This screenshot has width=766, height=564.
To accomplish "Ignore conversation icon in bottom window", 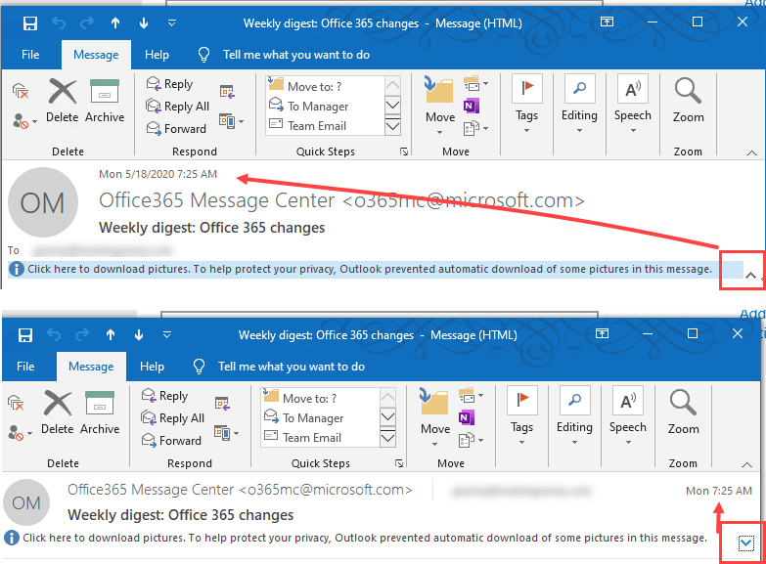I will click(x=16, y=403).
